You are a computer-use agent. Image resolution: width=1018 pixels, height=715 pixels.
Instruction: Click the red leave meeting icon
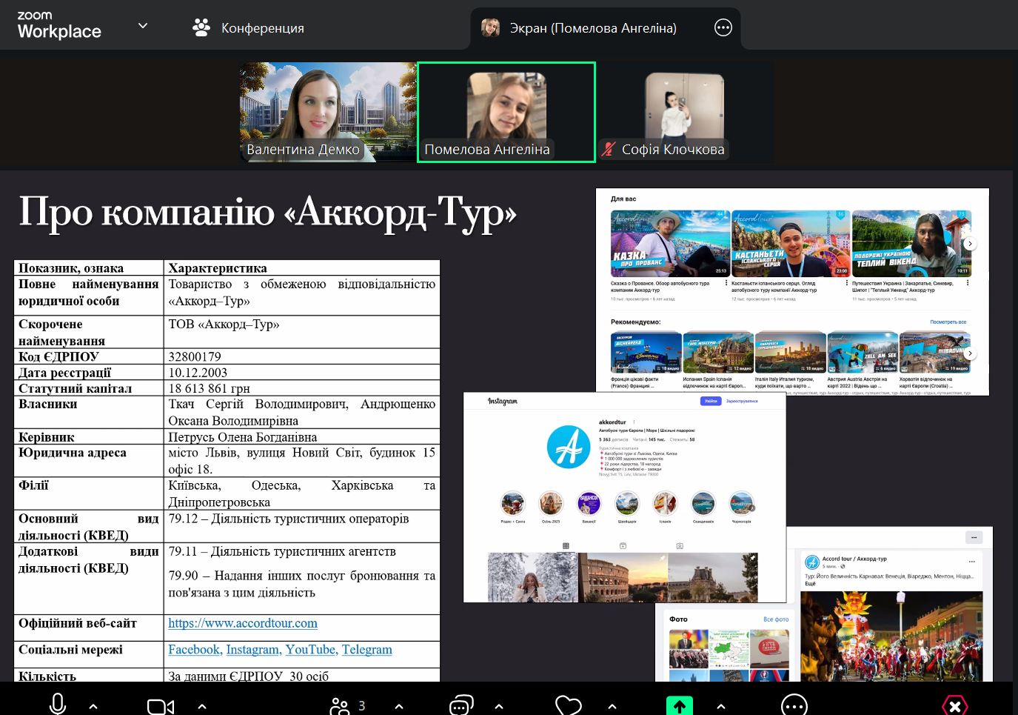(955, 706)
